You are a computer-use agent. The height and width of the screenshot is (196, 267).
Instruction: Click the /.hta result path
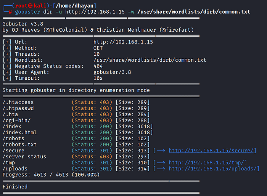[x=10, y=114]
